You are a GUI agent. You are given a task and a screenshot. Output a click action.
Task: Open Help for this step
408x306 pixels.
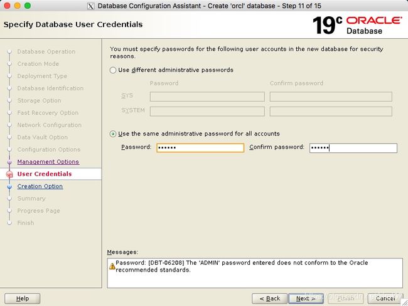pos(23,298)
